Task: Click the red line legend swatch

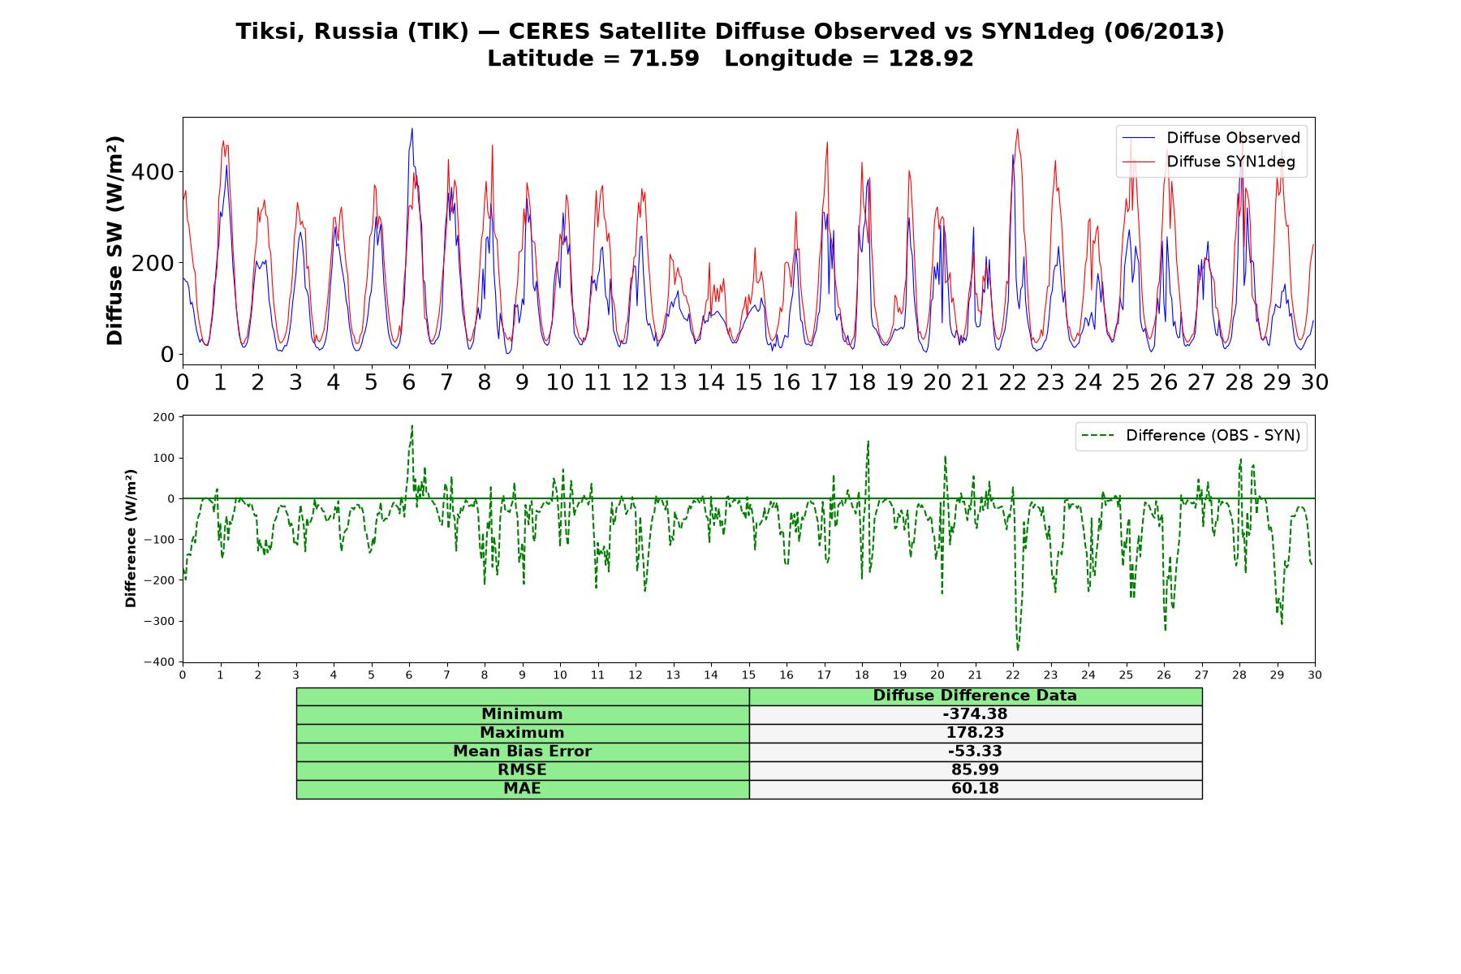Action: tap(1139, 162)
